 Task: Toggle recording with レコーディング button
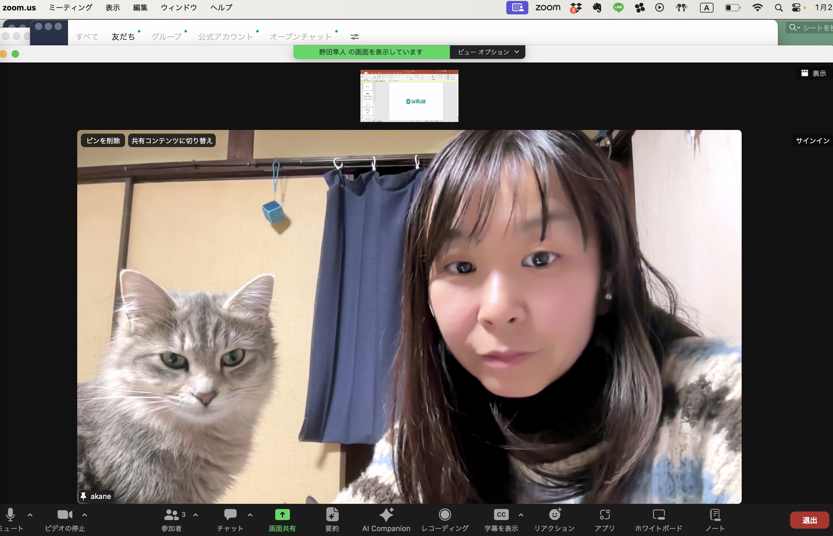tap(445, 515)
